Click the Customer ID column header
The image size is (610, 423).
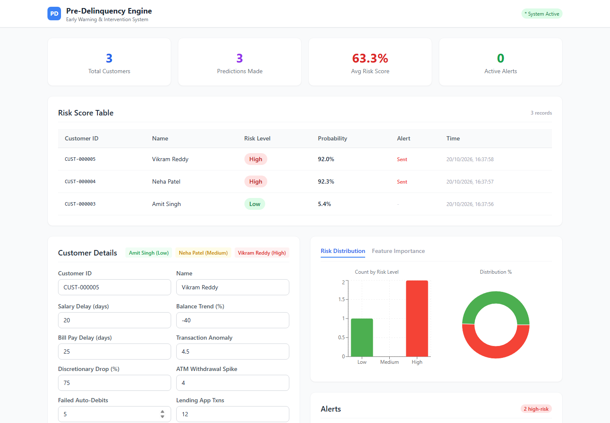(81, 138)
